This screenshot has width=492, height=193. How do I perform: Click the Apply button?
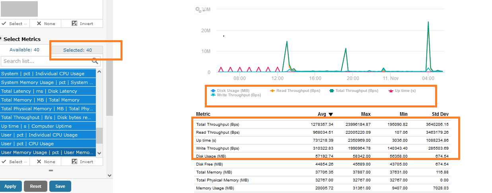point(10,186)
